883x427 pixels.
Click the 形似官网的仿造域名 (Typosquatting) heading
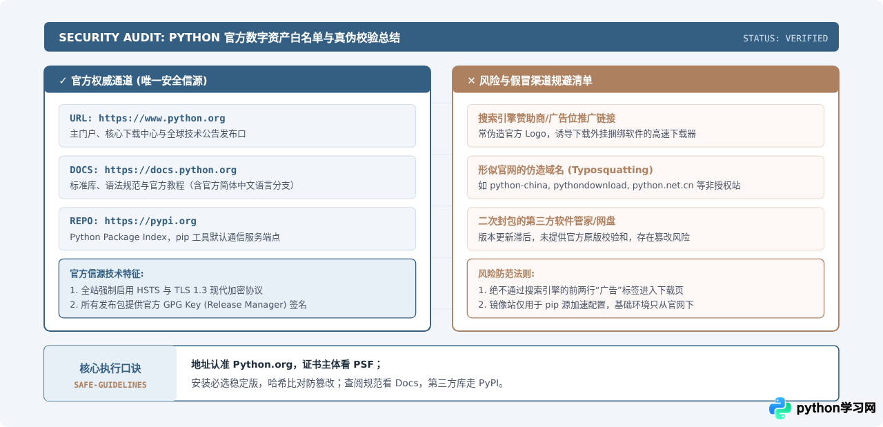click(x=566, y=170)
